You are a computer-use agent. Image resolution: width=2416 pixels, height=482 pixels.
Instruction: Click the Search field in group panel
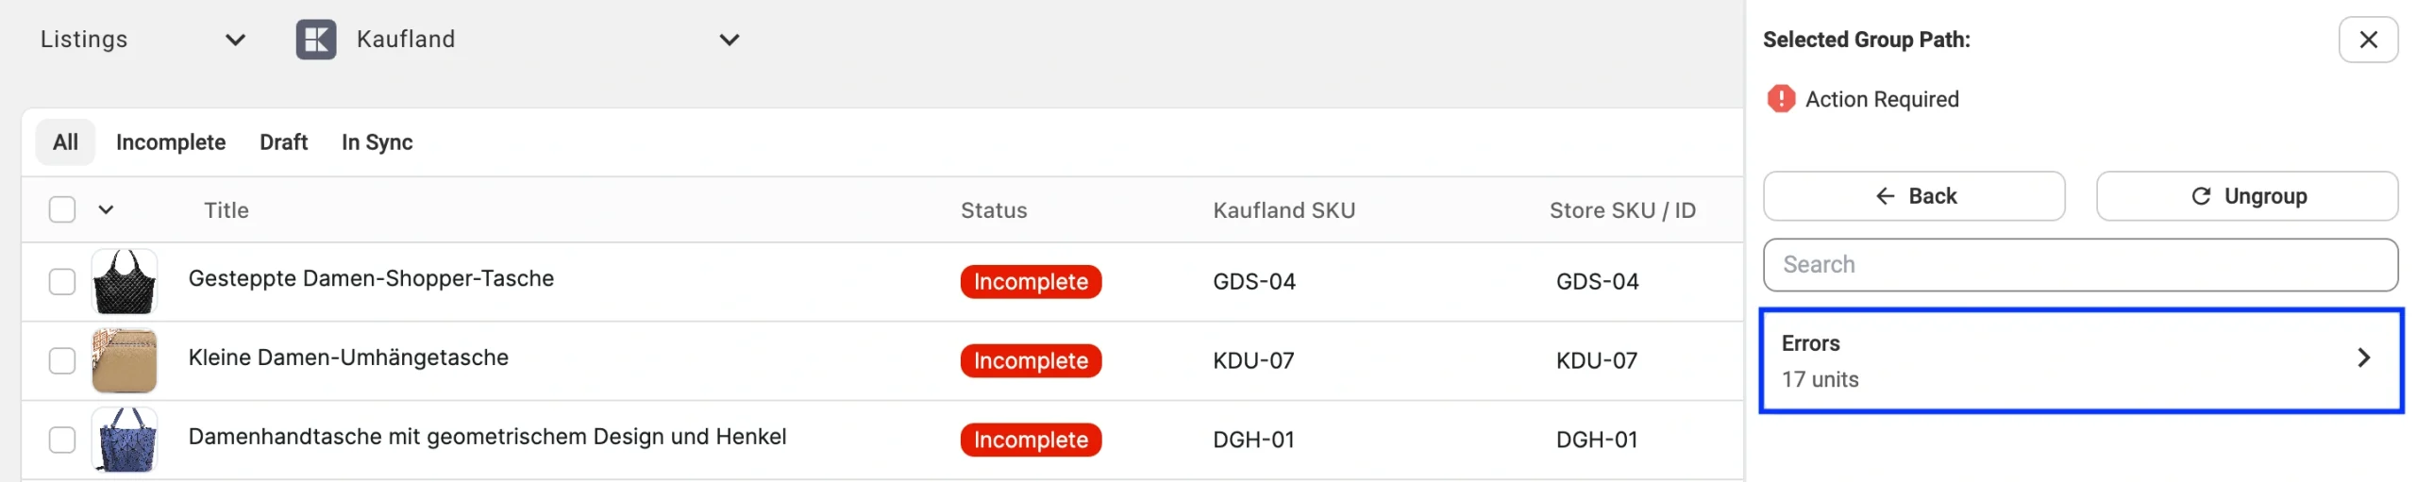pos(2079,265)
